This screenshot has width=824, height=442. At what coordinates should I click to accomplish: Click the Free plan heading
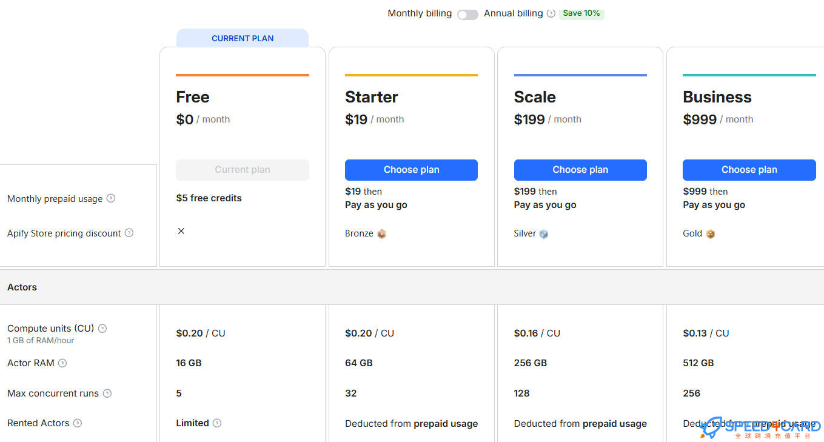193,97
